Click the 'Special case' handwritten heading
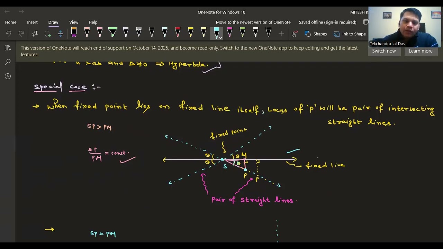This screenshot has width=443, height=249. (60, 86)
